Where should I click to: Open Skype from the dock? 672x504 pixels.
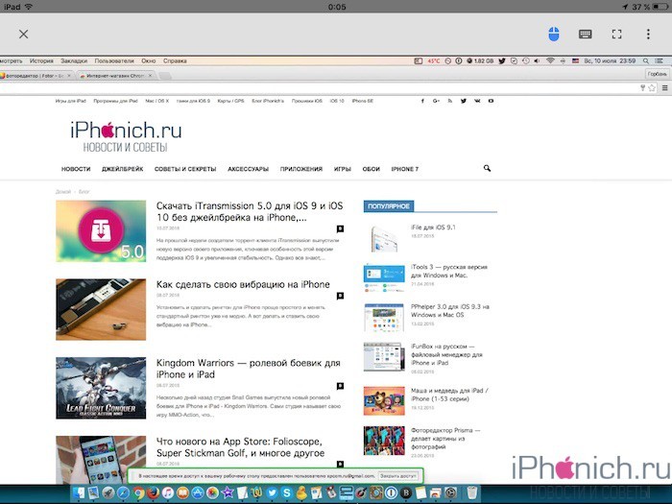click(x=287, y=493)
